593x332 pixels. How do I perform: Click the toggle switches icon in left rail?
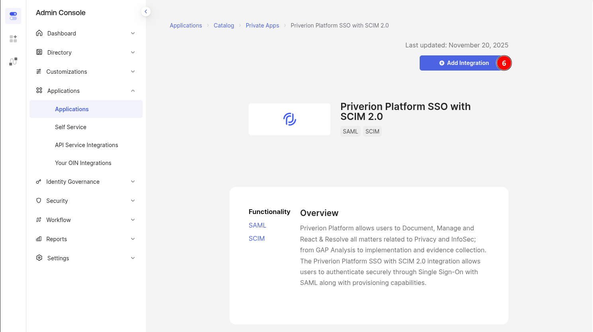(13, 16)
